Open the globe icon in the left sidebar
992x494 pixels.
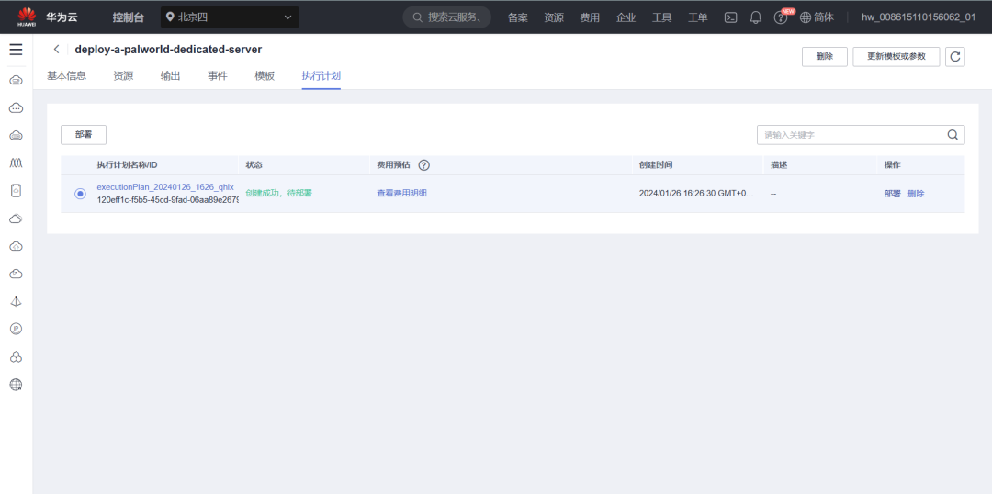pos(17,384)
